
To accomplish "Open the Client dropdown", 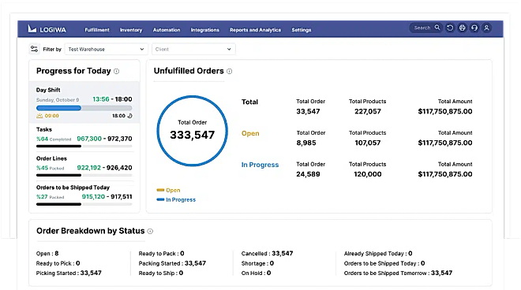I will coord(193,49).
